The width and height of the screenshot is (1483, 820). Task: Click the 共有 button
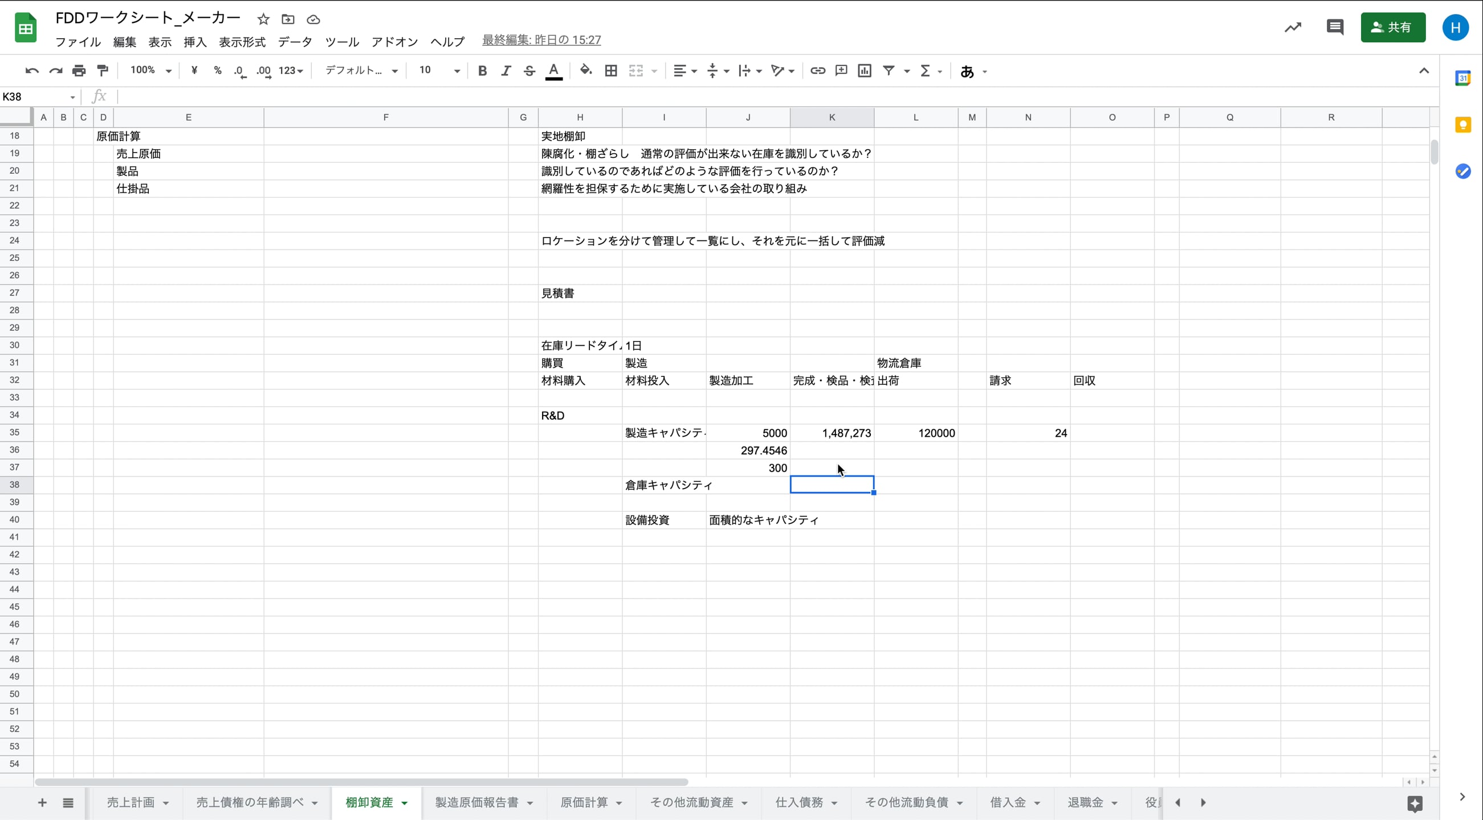click(1392, 27)
